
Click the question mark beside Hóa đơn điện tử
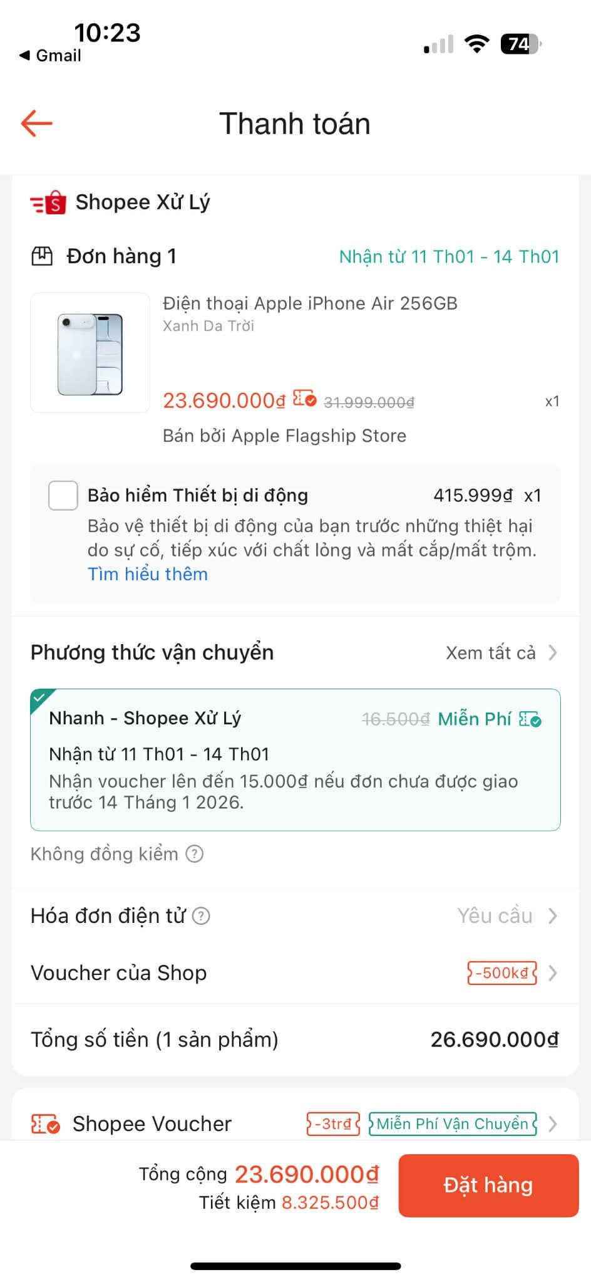point(200,915)
